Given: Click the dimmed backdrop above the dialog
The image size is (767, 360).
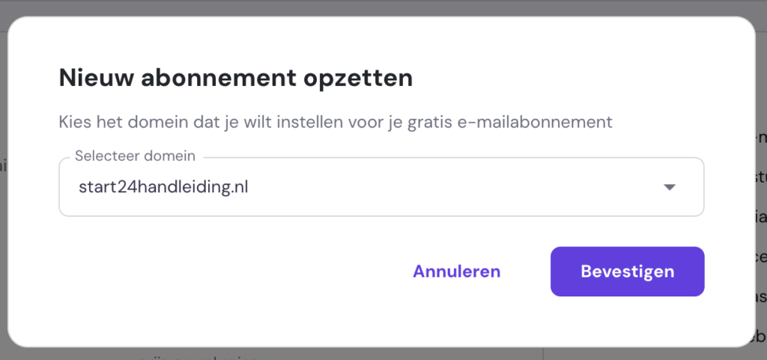Looking at the screenshot, I should pos(375,7).
